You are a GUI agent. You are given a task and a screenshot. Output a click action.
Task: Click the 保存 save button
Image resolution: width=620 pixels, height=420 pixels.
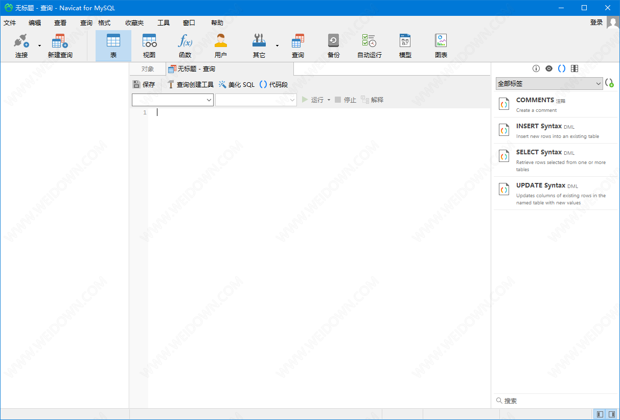(144, 85)
